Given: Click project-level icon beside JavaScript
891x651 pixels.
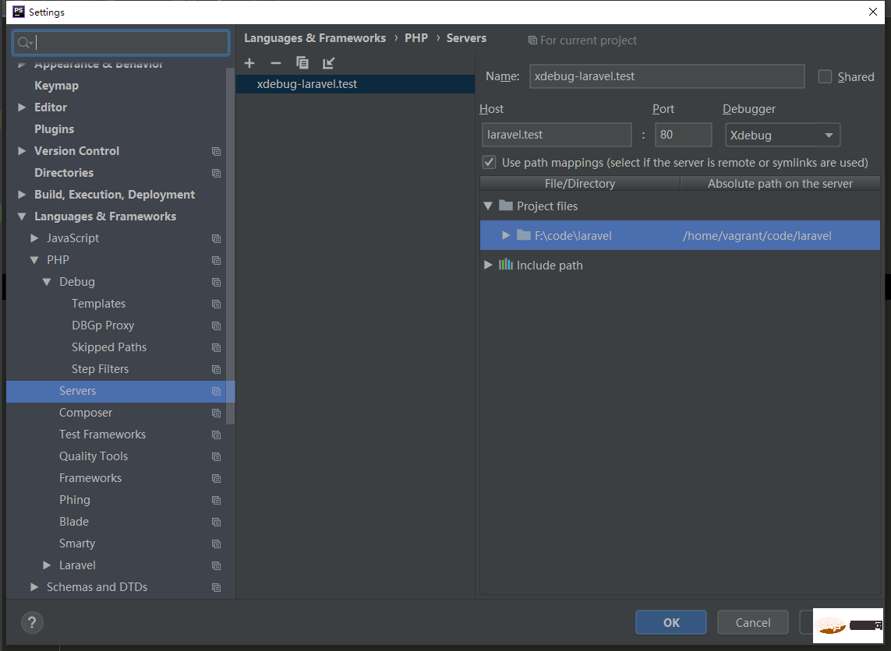Looking at the screenshot, I should click(x=216, y=238).
